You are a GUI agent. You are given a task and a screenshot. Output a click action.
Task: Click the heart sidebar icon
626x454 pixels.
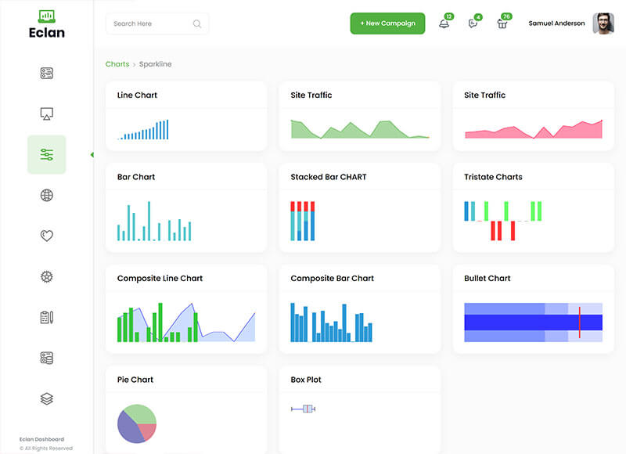tap(46, 236)
